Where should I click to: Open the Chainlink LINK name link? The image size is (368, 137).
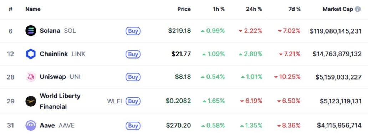pos(62,54)
